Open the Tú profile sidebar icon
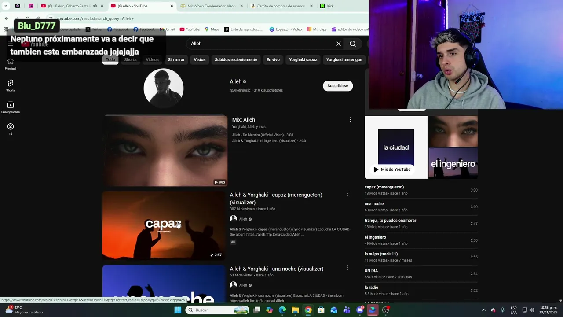The image size is (563, 317). (11, 129)
